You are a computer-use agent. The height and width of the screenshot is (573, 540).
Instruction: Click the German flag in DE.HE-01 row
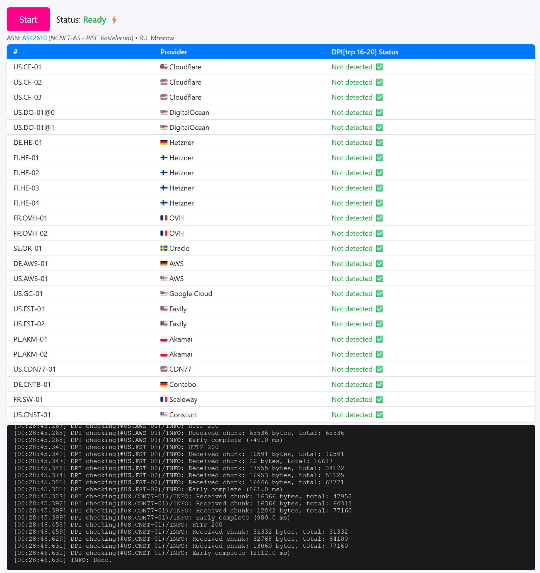164,142
